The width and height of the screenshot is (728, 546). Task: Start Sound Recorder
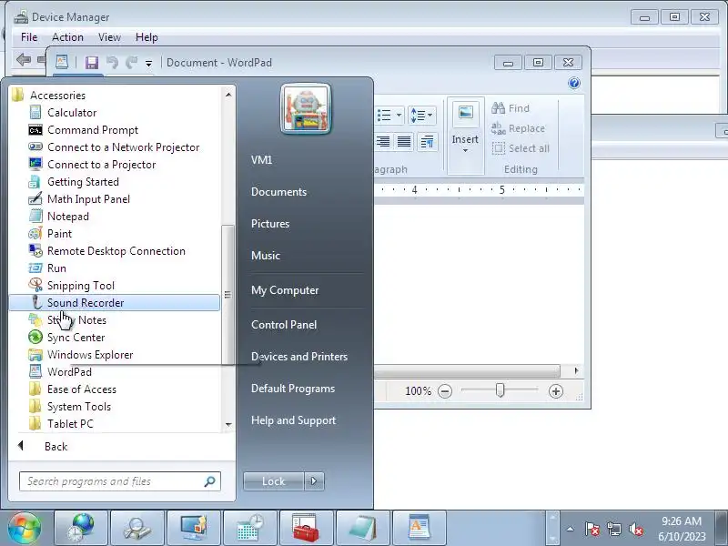coord(115,303)
